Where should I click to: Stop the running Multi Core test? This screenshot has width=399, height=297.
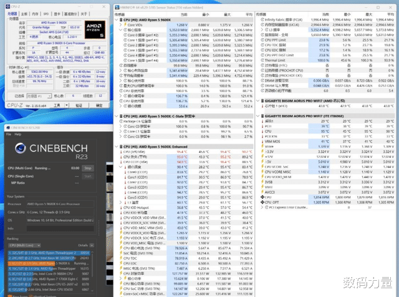[88, 168]
